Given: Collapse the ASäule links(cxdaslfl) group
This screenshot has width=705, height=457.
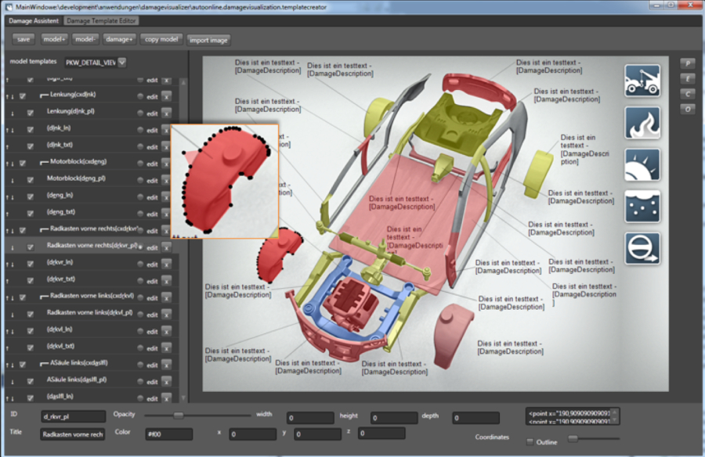Looking at the screenshot, I should pos(44,363).
